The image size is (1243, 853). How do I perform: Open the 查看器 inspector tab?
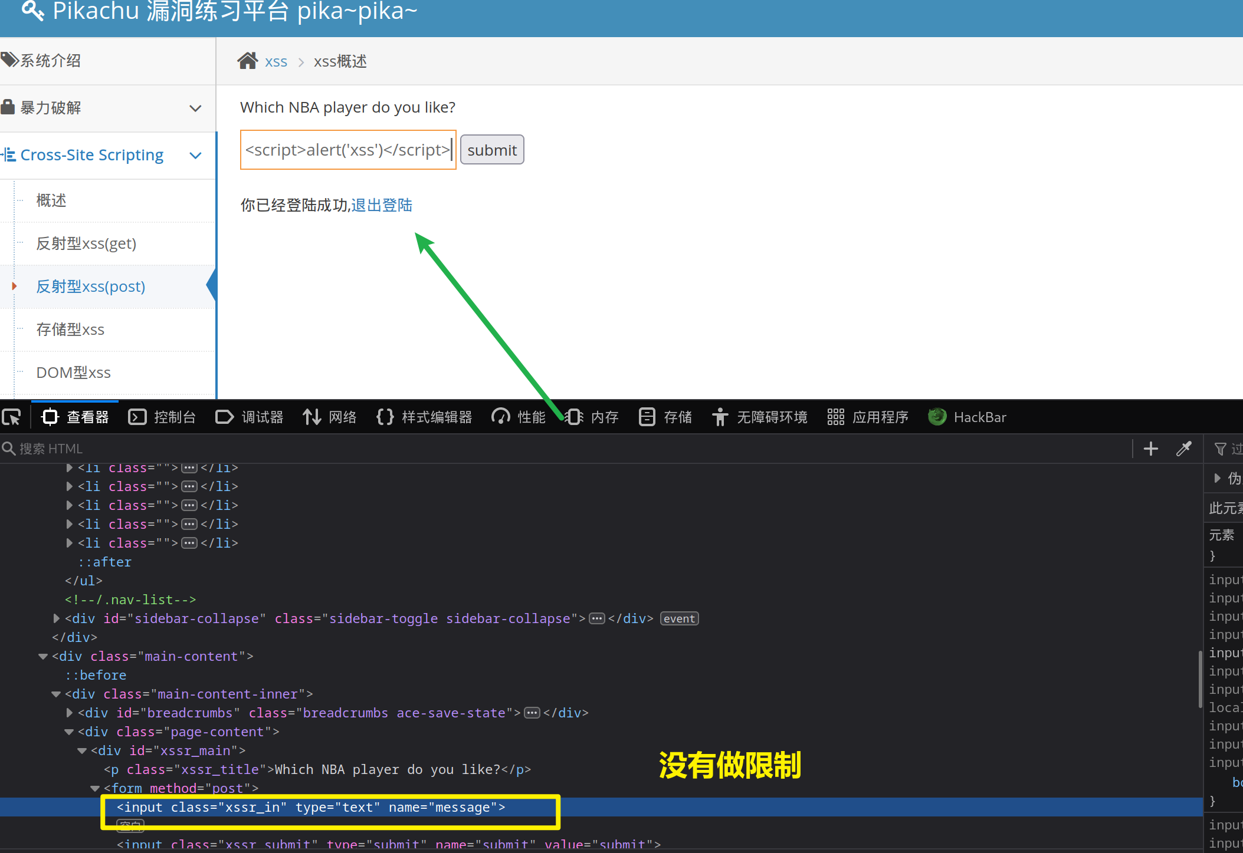[x=75, y=417]
